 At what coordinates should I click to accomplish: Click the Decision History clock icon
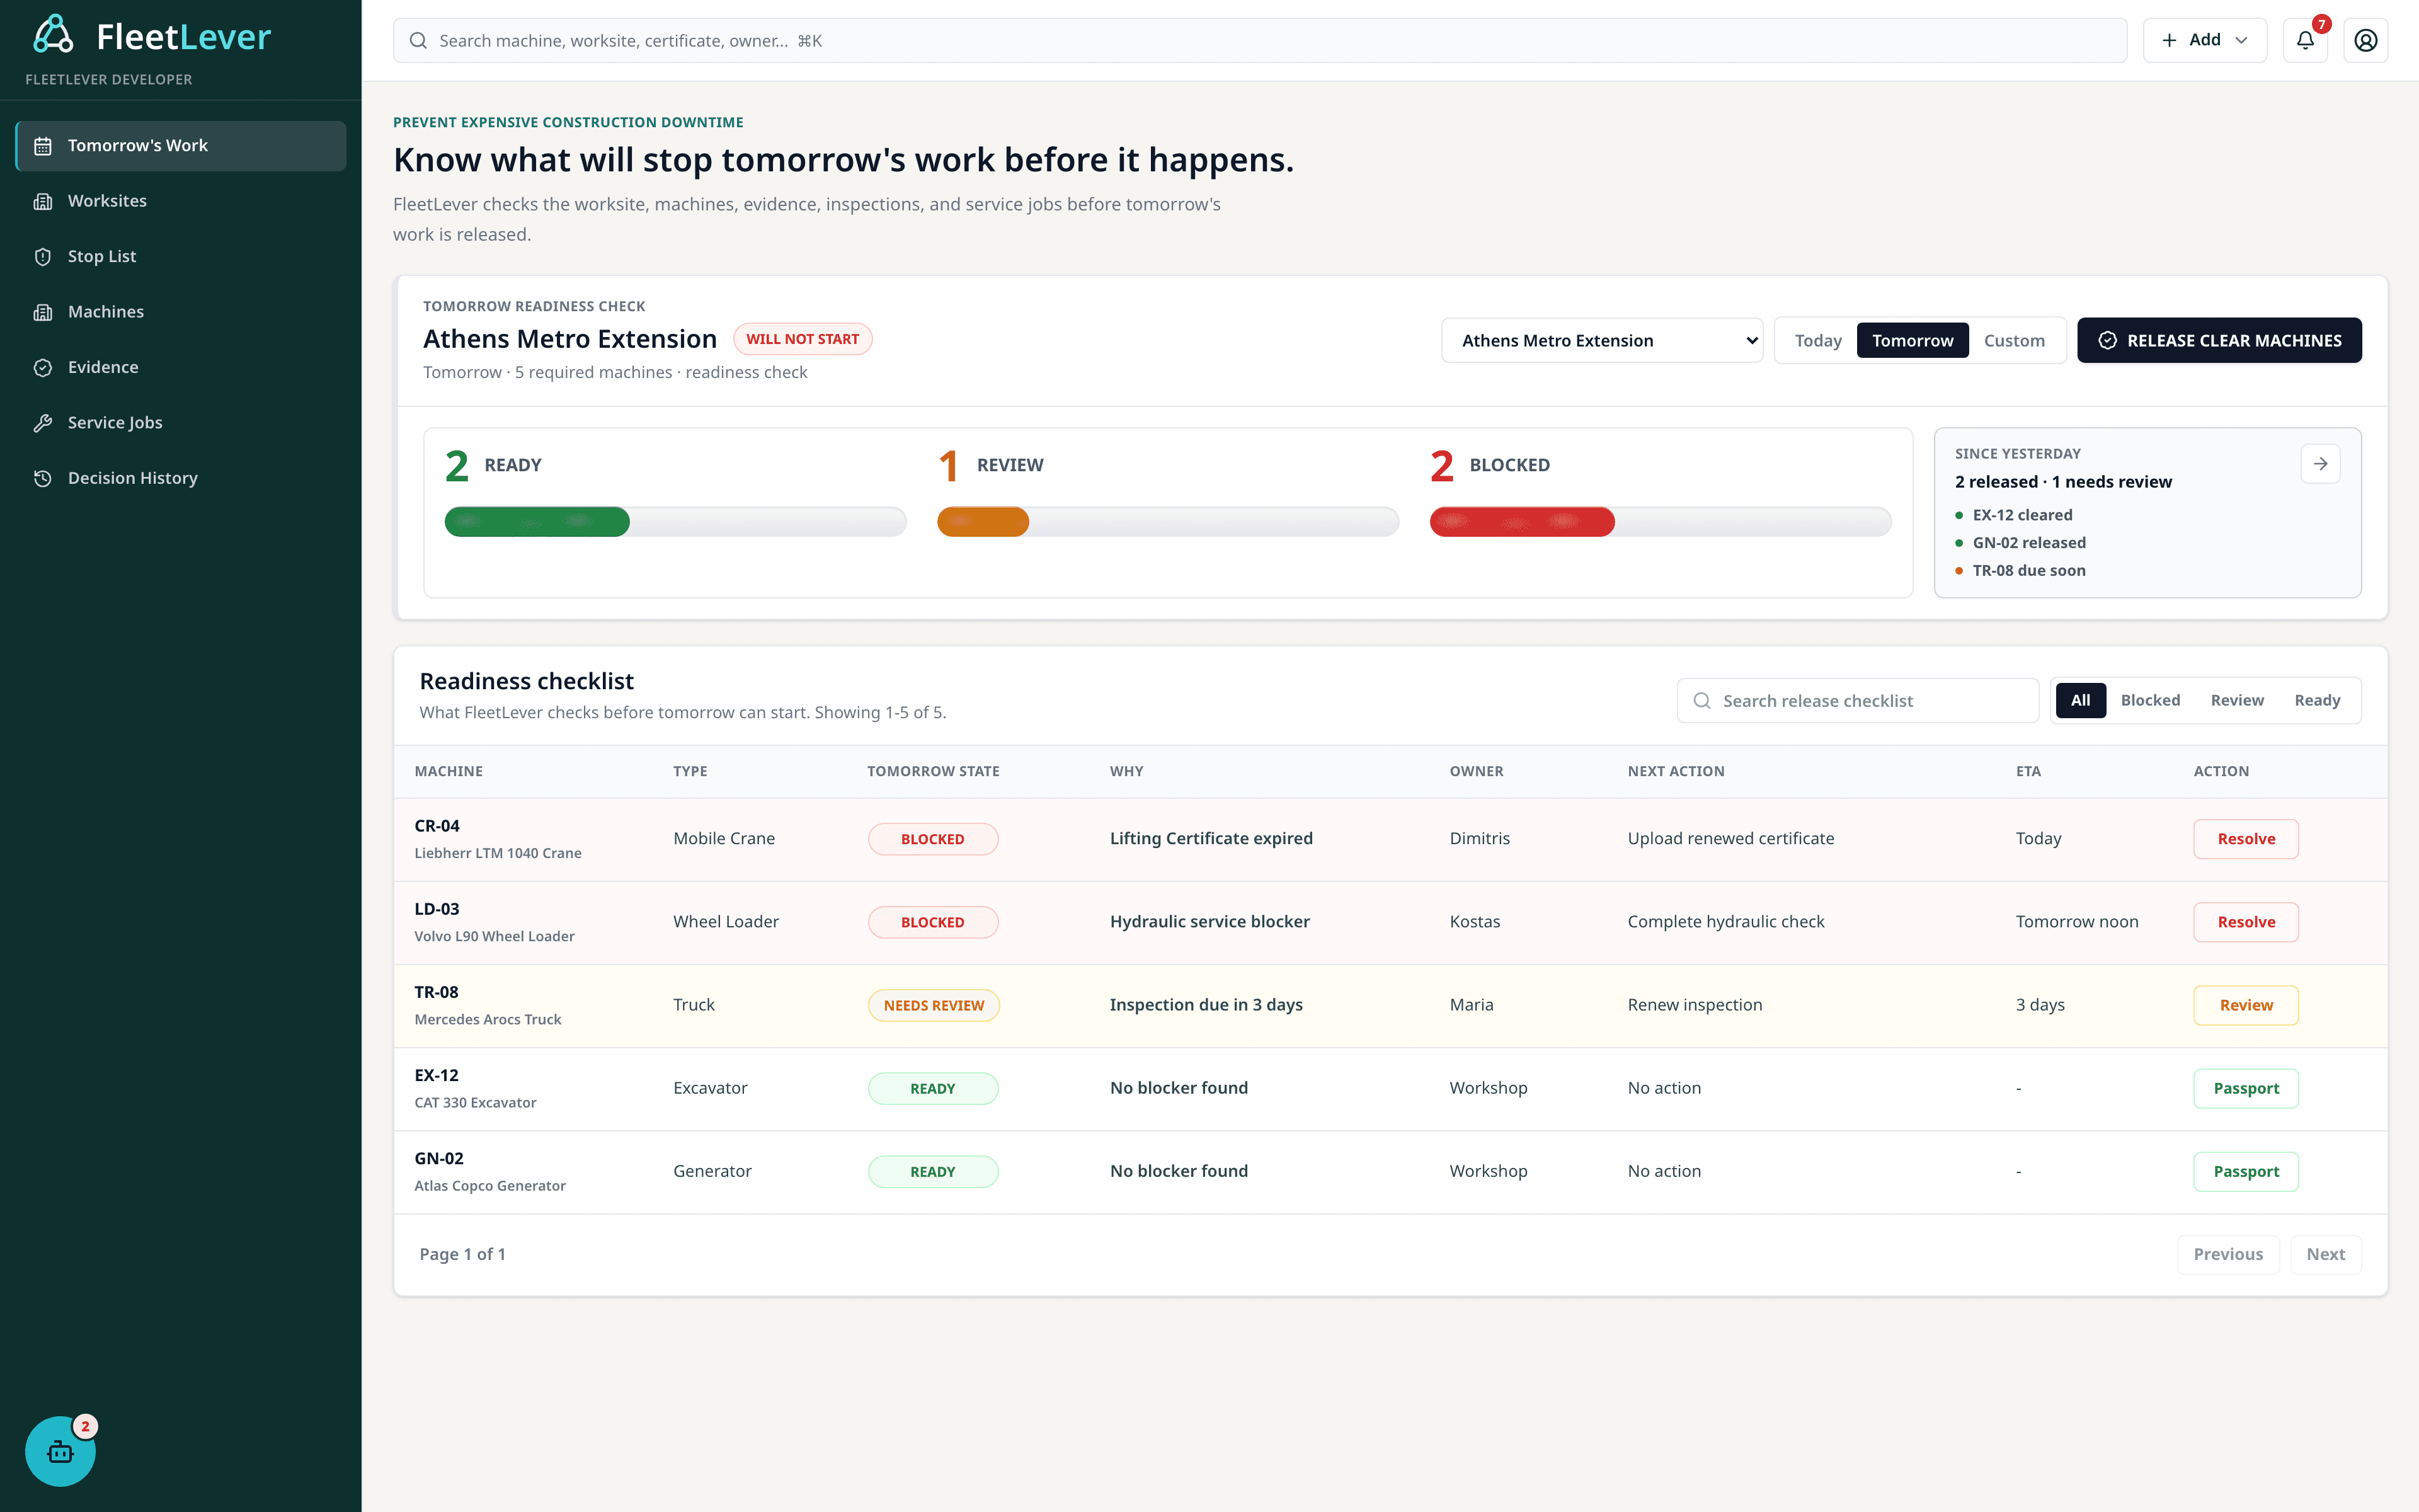point(43,478)
